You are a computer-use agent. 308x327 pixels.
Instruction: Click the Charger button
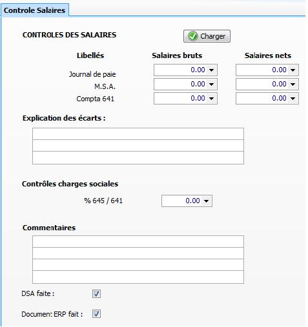click(207, 36)
